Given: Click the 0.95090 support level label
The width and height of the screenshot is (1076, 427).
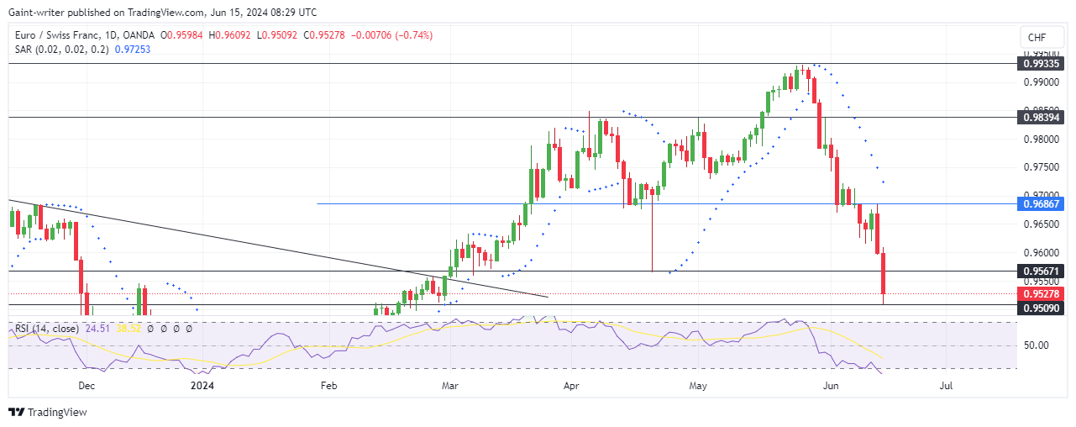Looking at the screenshot, I should [1042, 308].
